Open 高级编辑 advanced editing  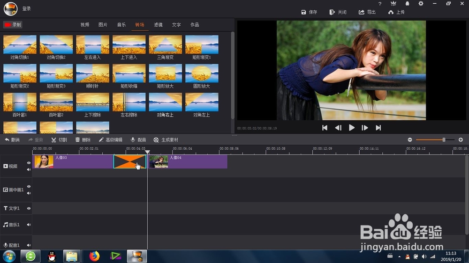click(110, 140)
